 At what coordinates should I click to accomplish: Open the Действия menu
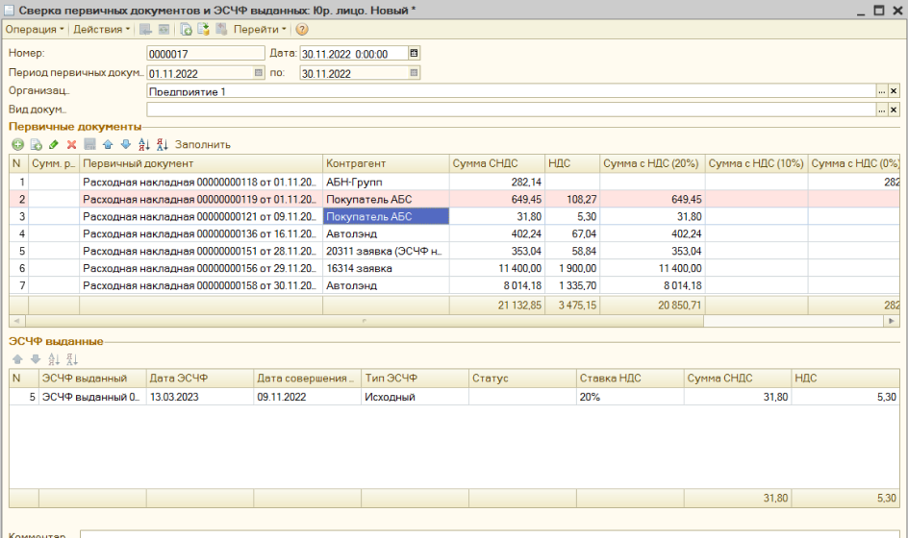(x=101, y=30)
